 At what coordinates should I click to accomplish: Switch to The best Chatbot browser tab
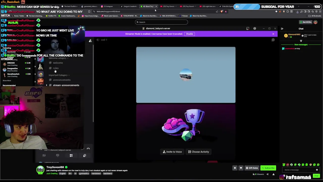point(69,6)
